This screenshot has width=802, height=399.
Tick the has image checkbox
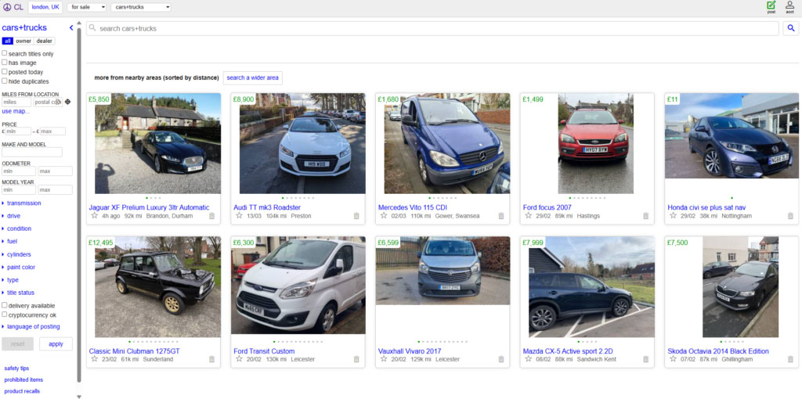click(x=5, y=63)
